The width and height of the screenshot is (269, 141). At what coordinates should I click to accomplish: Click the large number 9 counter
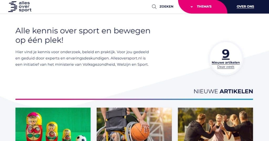coord(226,54)
